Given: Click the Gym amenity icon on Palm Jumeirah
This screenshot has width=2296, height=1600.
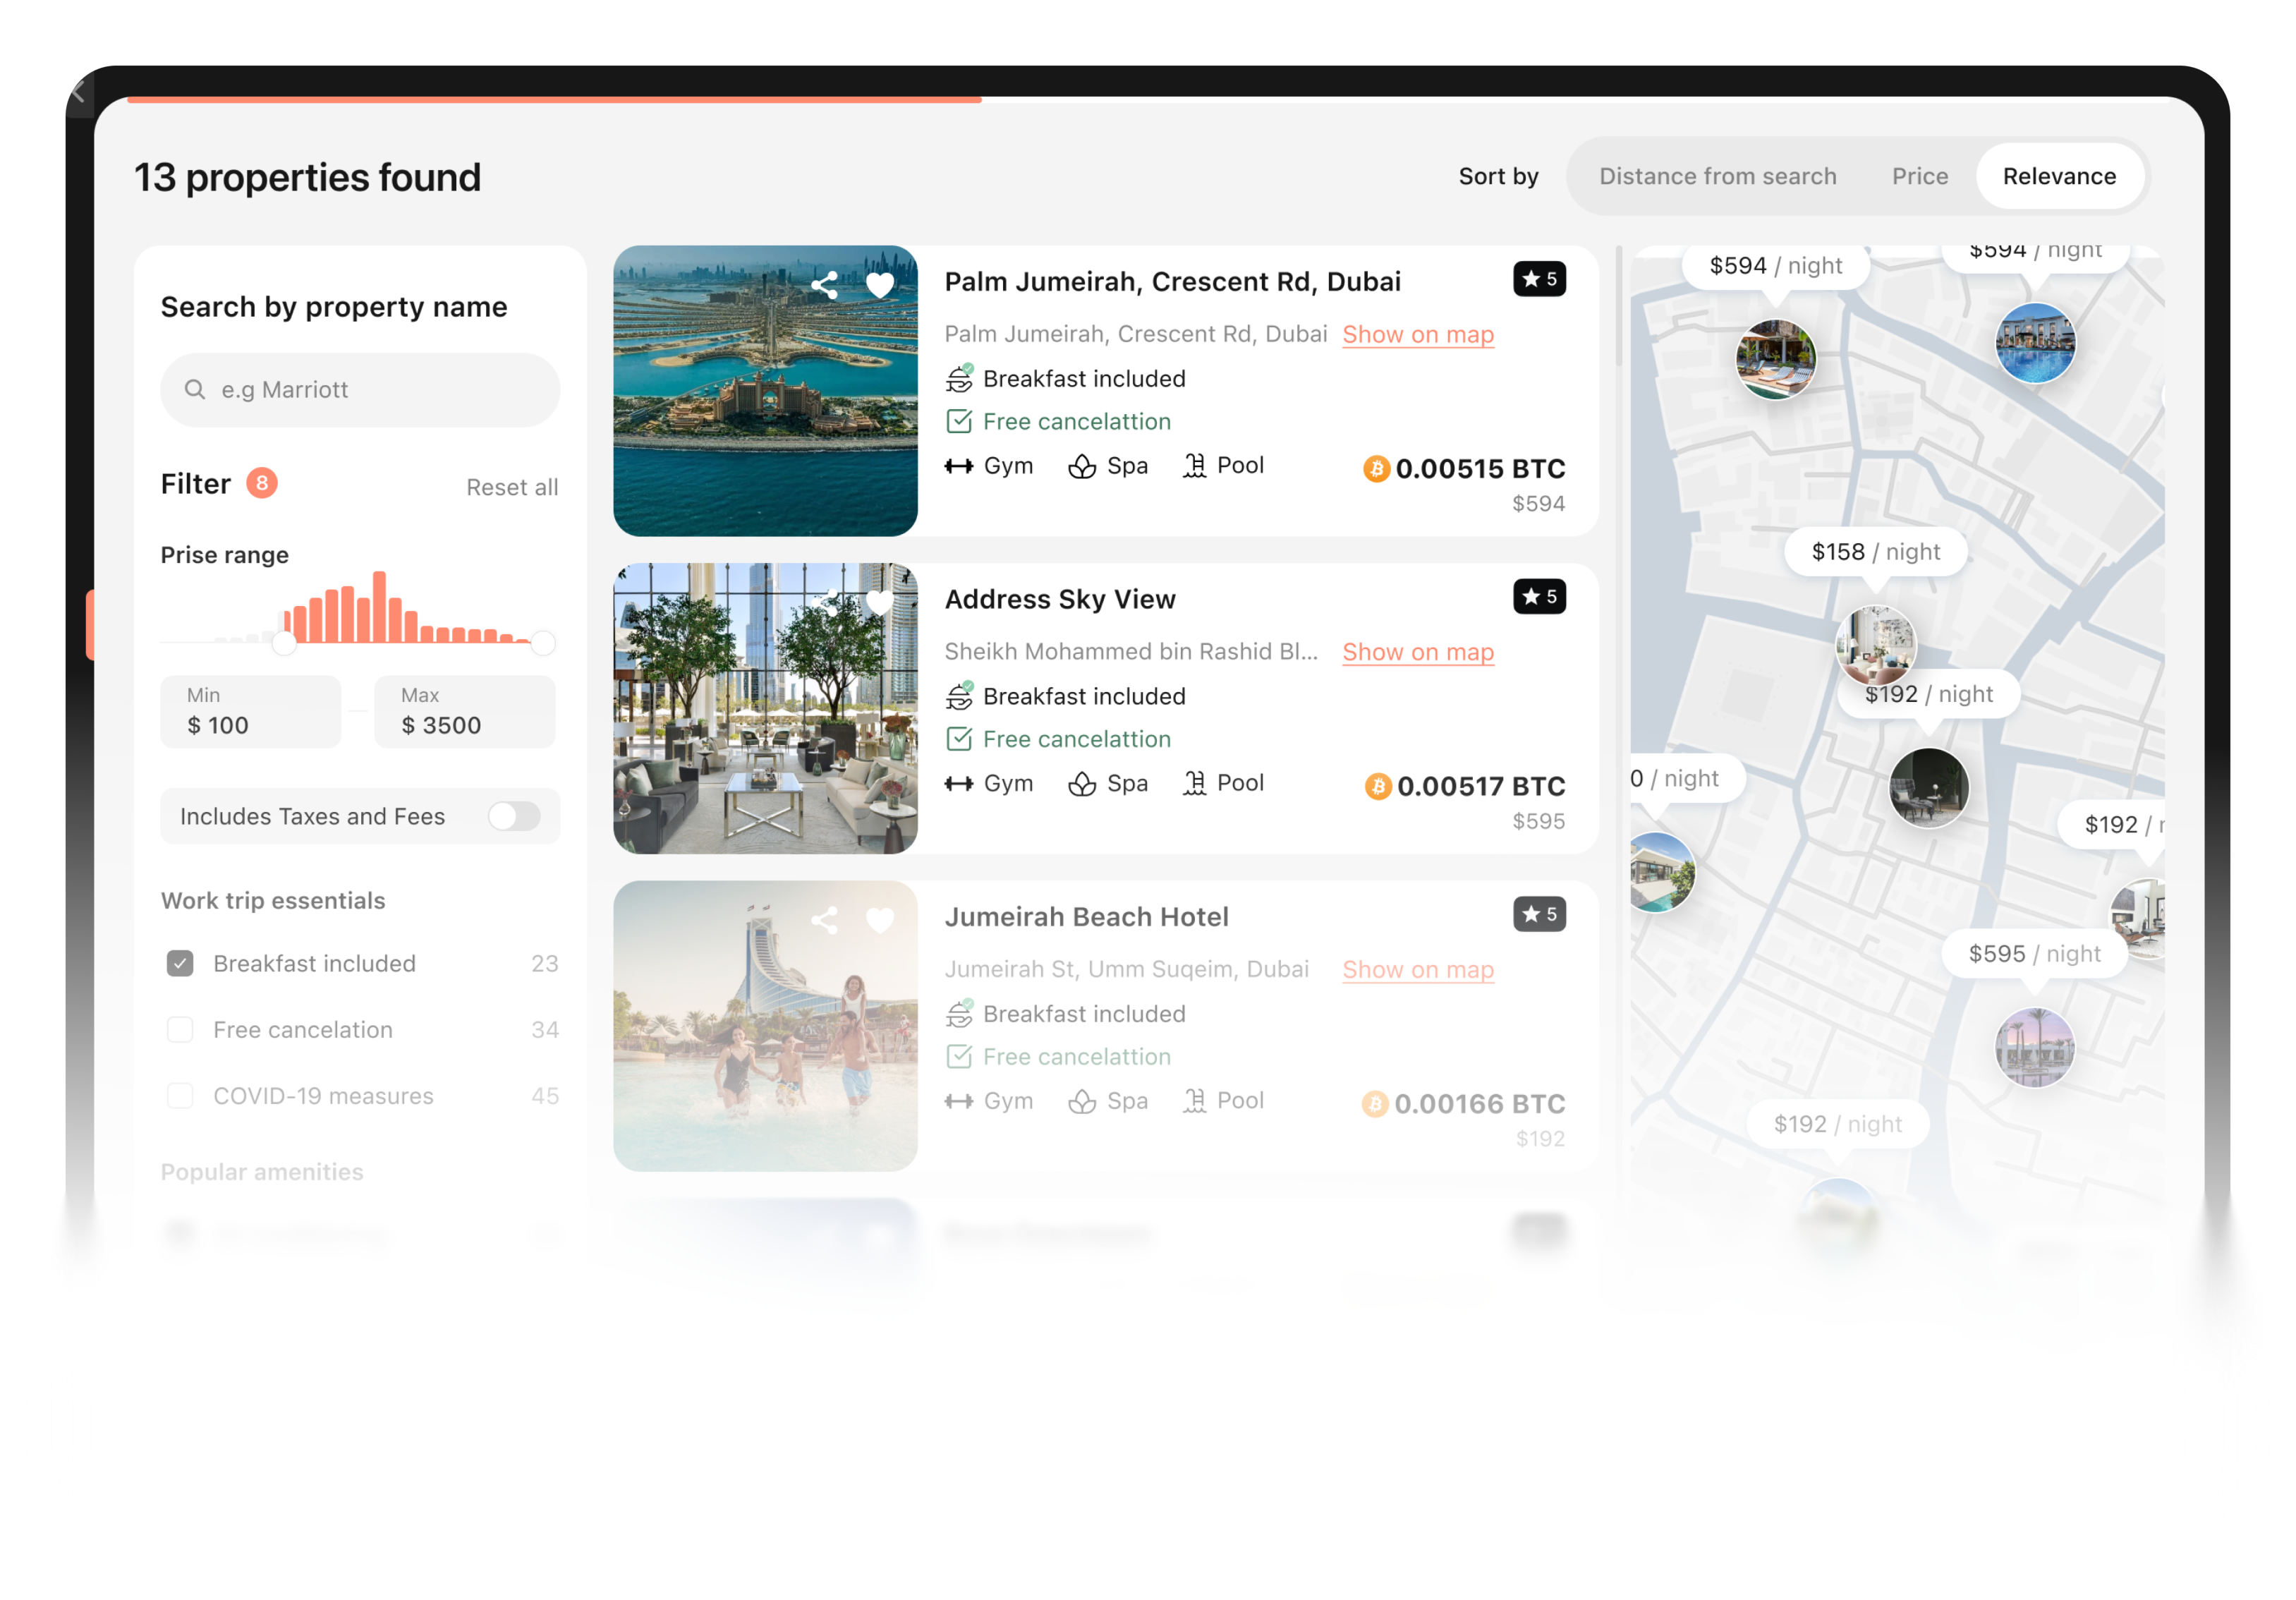Looking at the screenshot, I should (x=960, y=465).
